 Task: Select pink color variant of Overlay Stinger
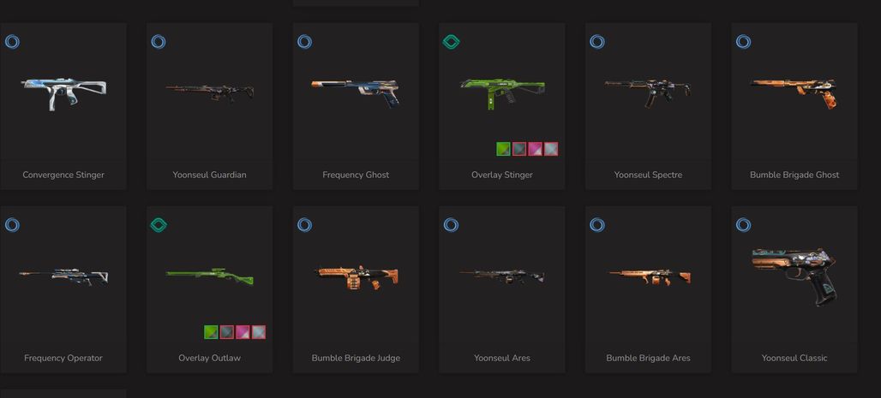click(535, 149)
